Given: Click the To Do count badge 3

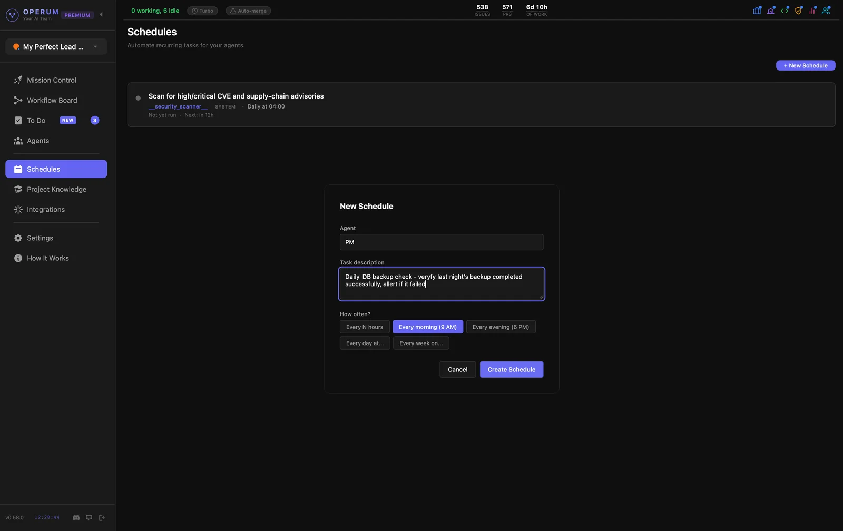Looking at the screenshot, I should tap(95, 121).
